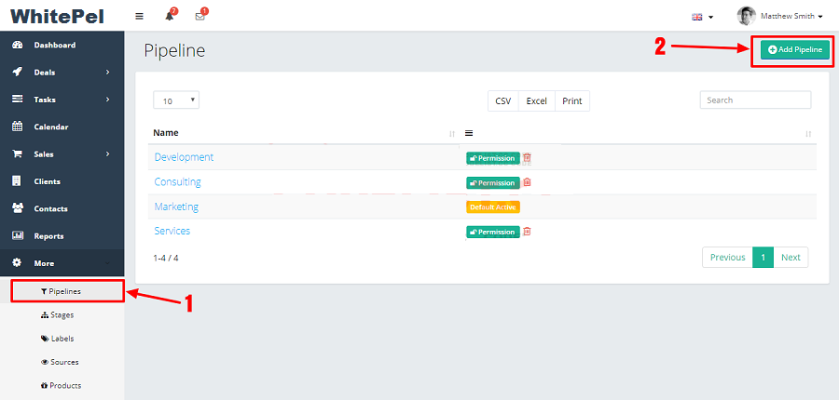Click the hamburger menu icon in header

click(139, 16)
